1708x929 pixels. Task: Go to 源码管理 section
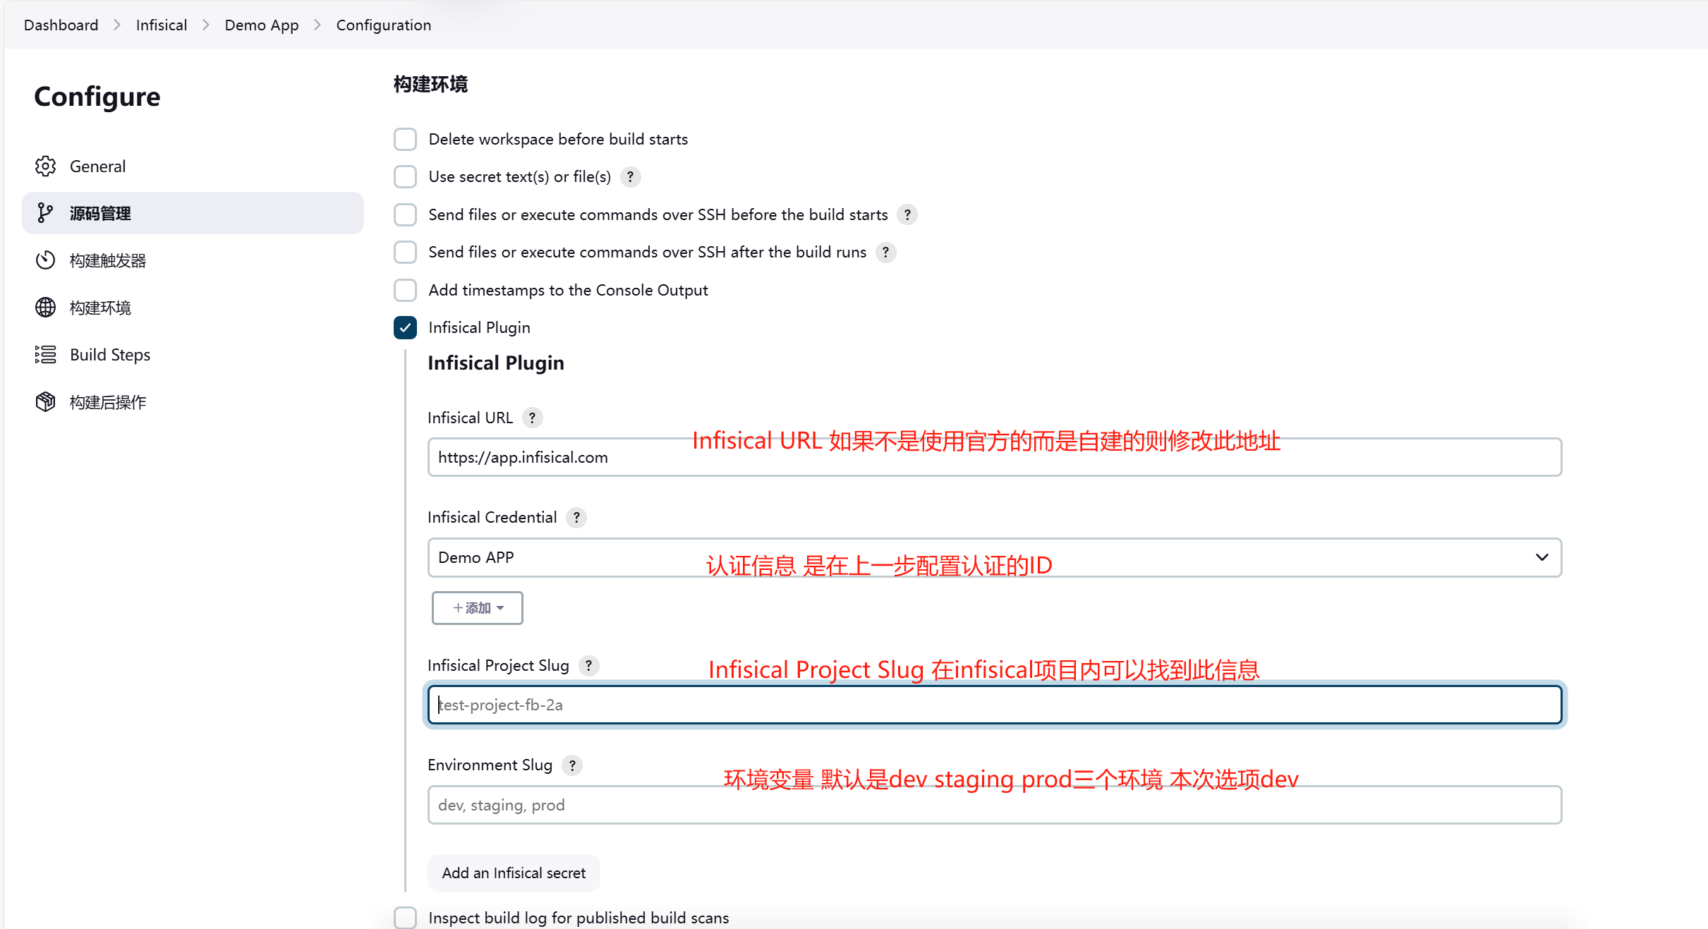(193, 213)
